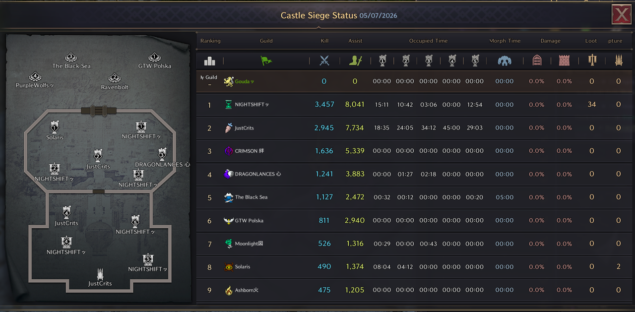
Task: Click the Loot column icon
Action: point(591,61)
